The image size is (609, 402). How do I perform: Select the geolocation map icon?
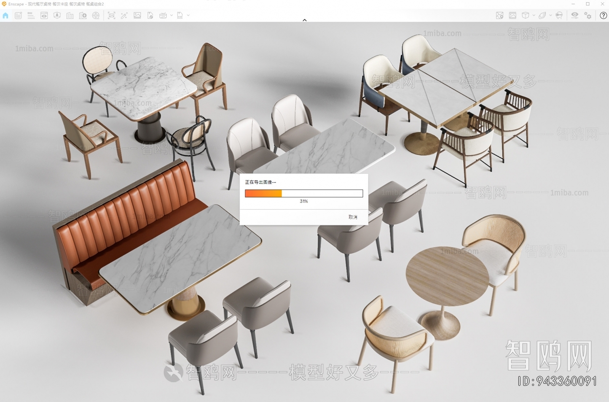499,16
